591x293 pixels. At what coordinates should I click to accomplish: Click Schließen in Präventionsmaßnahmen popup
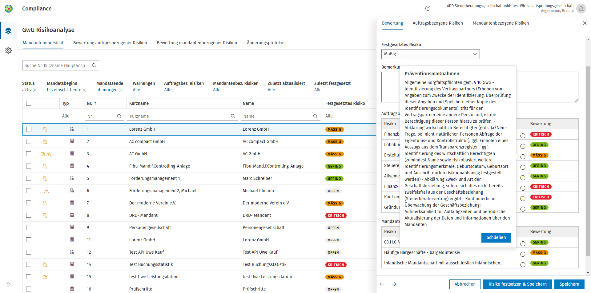[496, 237]
